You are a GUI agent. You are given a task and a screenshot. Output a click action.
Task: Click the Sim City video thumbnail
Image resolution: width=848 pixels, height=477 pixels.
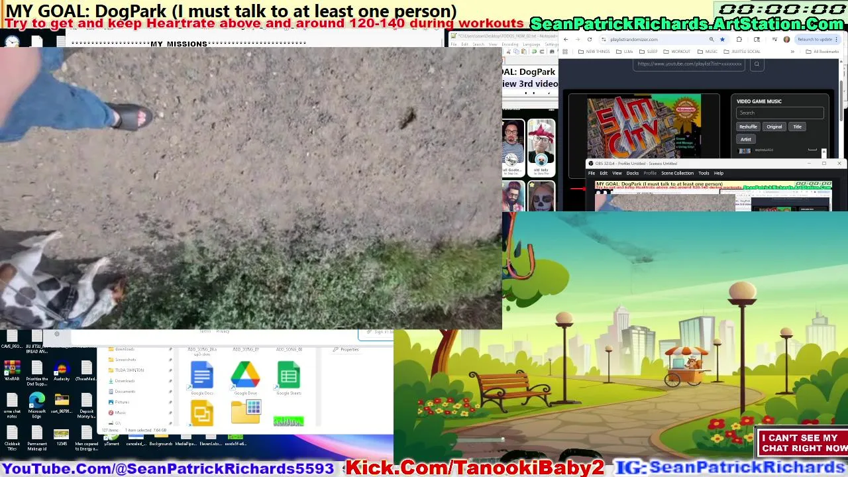click(x=644, y=127)
